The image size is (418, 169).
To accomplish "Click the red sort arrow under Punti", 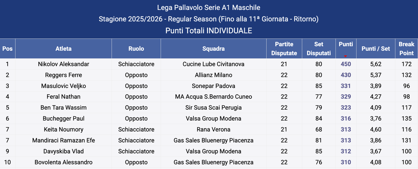I will pos(345,56).
